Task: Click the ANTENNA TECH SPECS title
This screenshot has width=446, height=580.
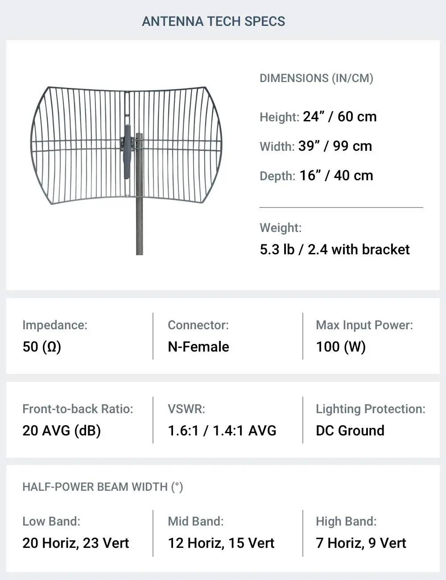Action: 213,21
